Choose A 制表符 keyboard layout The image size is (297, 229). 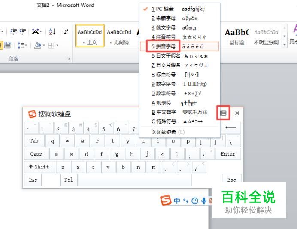(179, 103)
